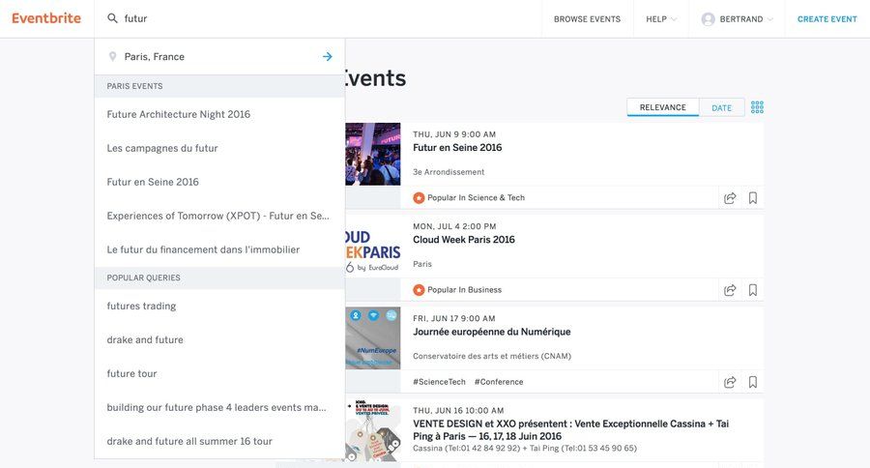This screenshot has width=870, height=468.
Task: Click the #NumEurope event thumbnail
Action: [x=373, y=338]
